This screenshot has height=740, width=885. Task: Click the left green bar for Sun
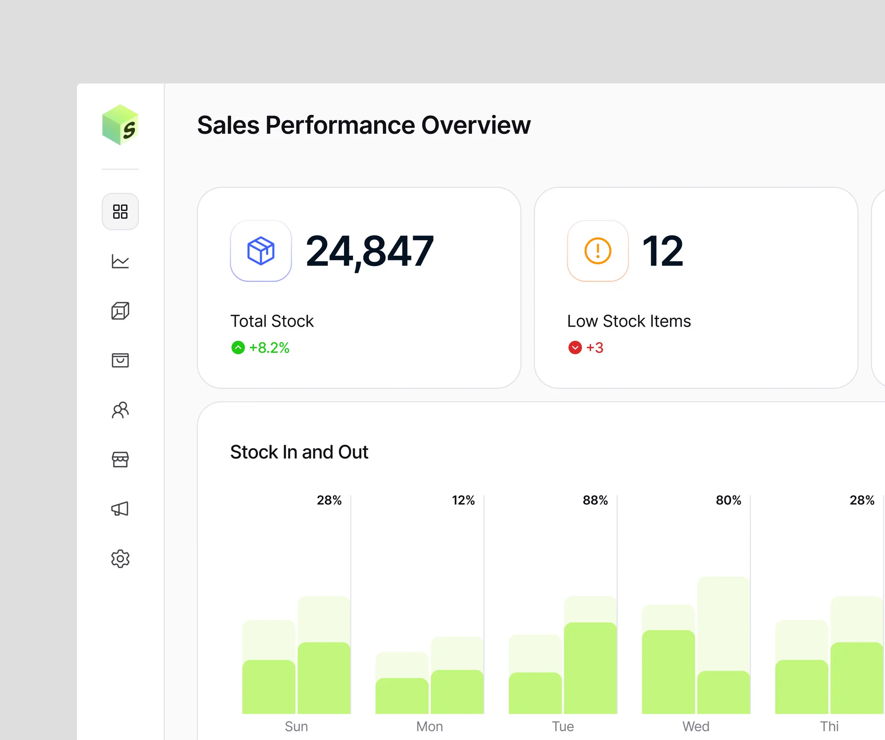[269, 686]
